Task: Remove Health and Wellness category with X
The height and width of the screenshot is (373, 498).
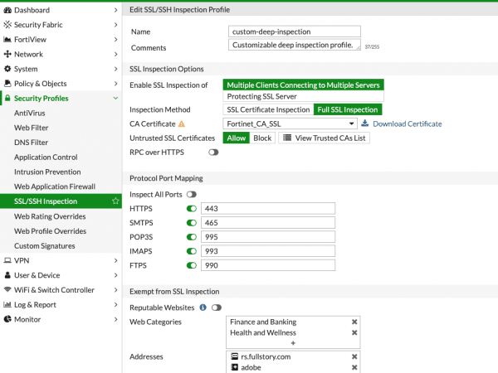Action: pos(354,332)
